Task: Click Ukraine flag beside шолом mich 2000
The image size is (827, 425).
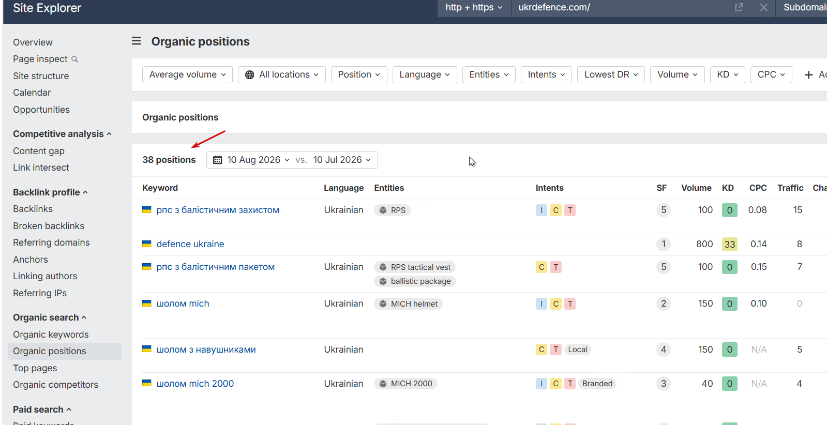Action: pyautogui.click(x=147, y=383)
